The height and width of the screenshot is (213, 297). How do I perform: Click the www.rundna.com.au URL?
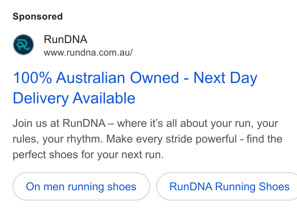click(88, 52)
